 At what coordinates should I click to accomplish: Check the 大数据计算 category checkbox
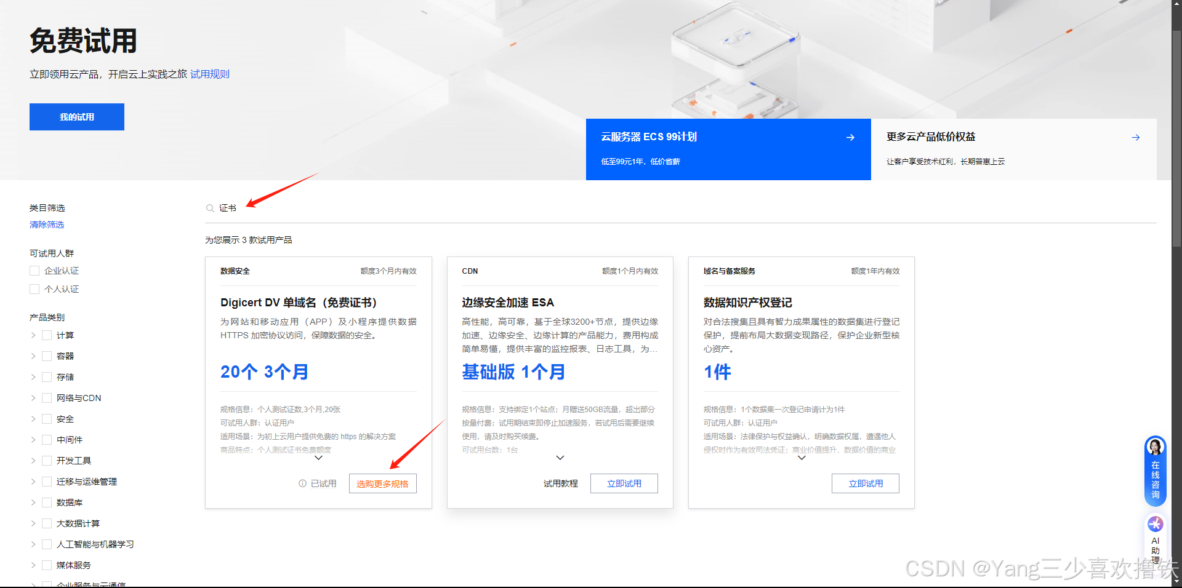[x=47, y=523]
